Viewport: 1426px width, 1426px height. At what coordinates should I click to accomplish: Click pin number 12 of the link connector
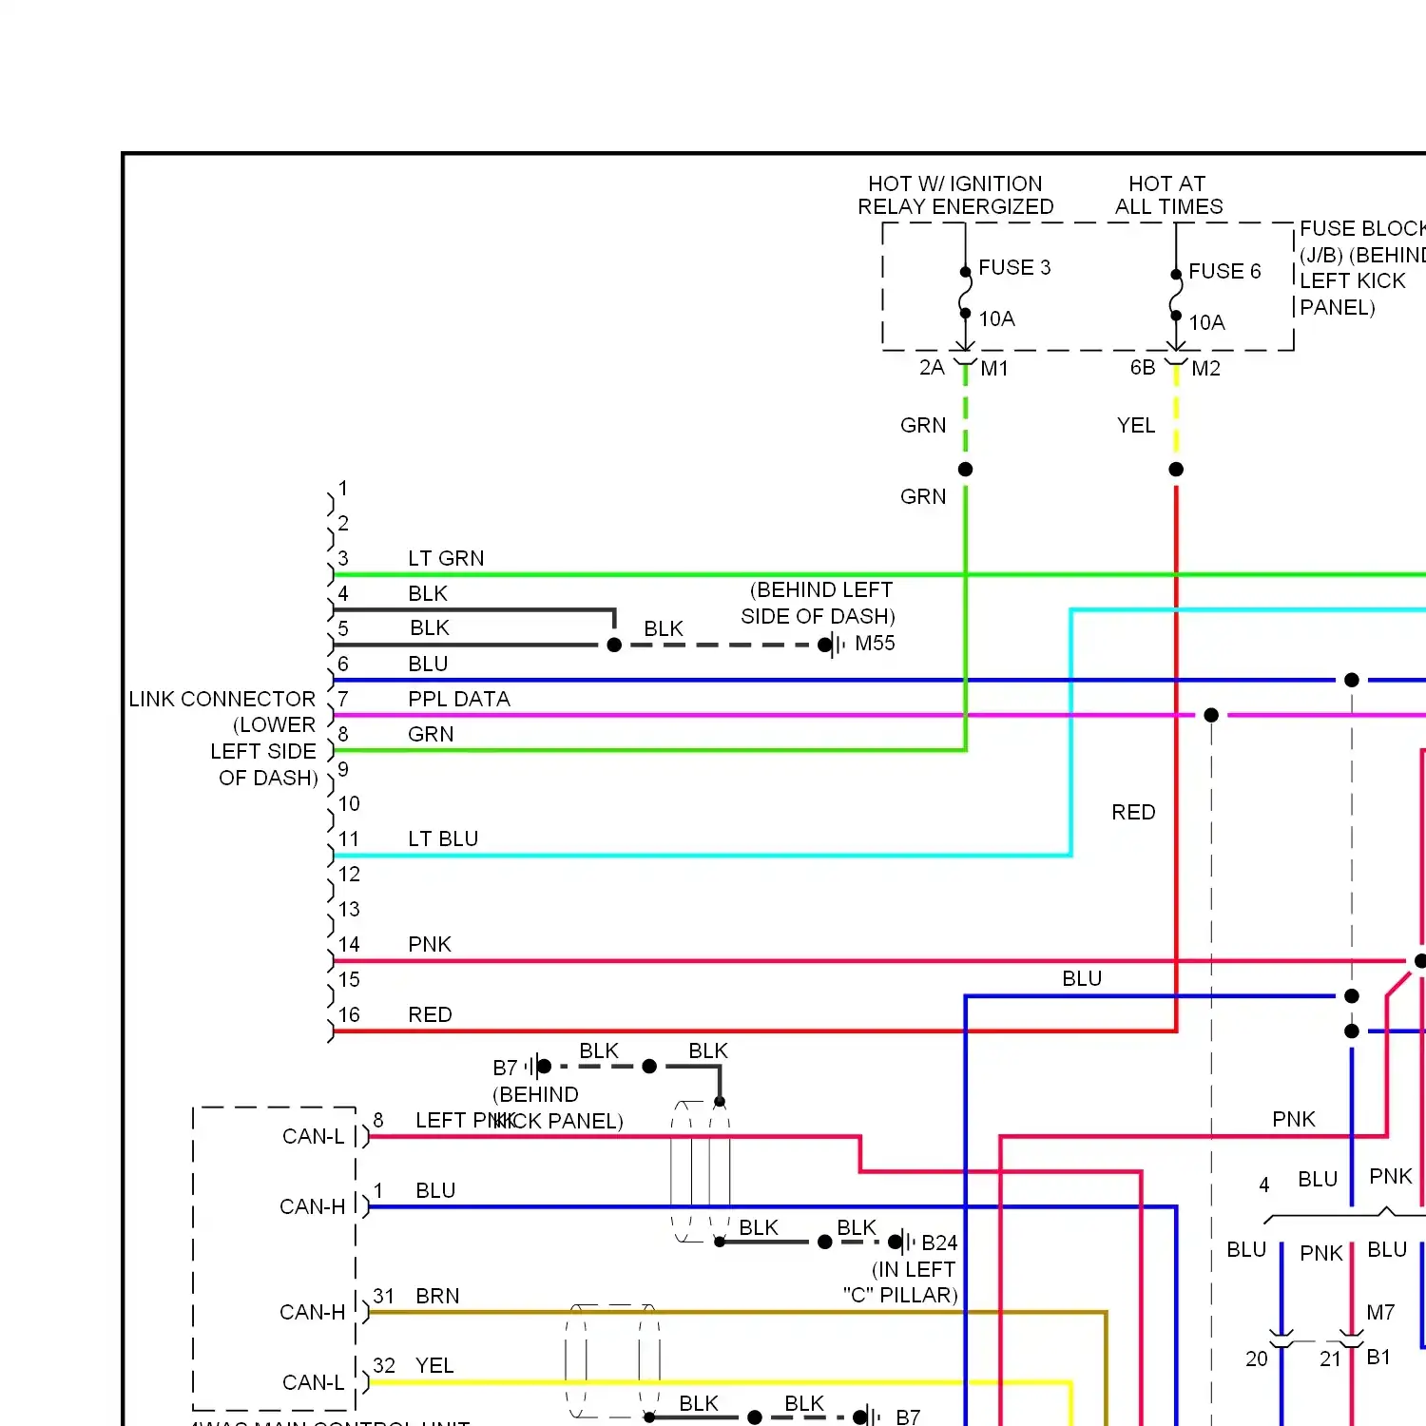[349, 874]
